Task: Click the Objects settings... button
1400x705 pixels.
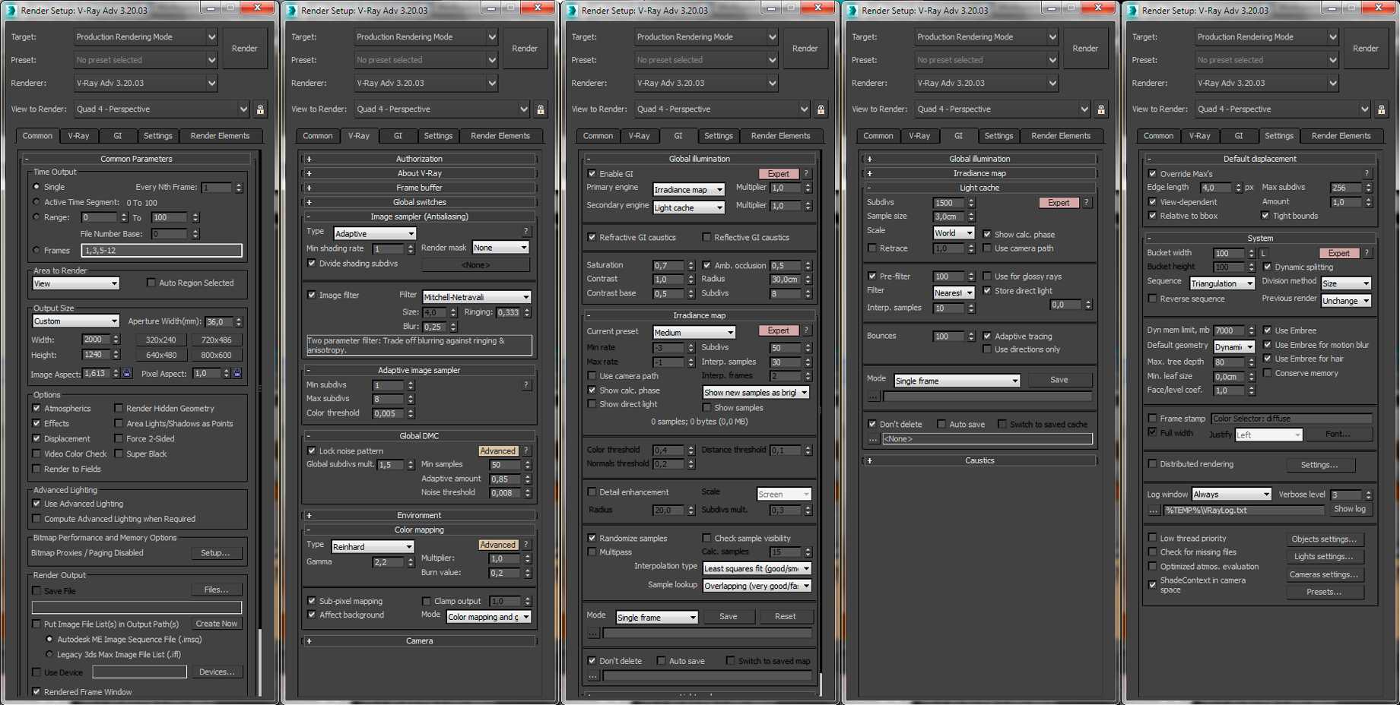Action: tap(1323, 539)
